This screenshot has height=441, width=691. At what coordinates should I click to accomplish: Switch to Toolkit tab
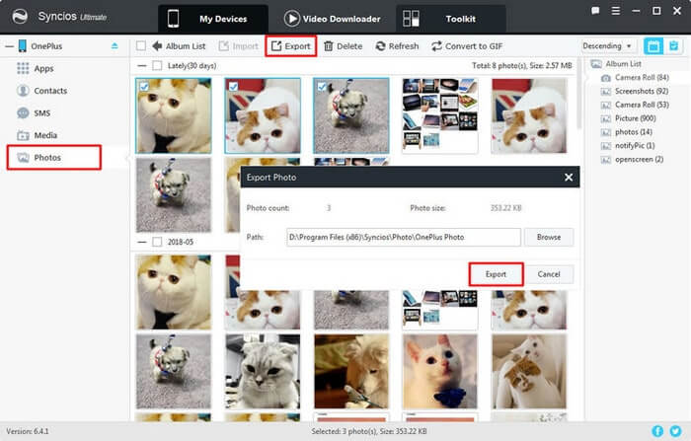(x=450, y=19)
